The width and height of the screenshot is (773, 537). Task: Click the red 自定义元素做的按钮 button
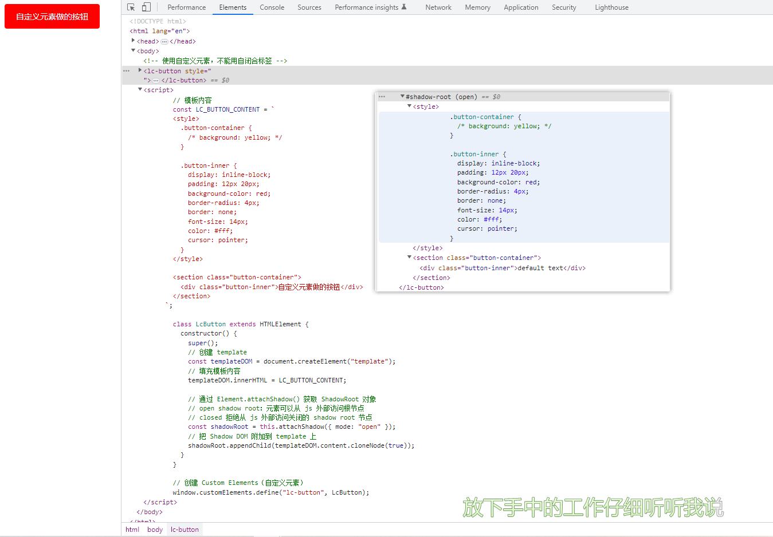click(52, 17)
